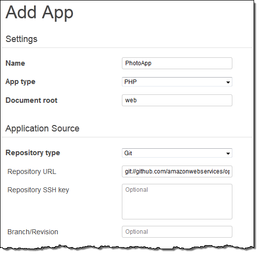Screen dimensions: 259x254
Task: Click the 'Name' field label
Action: pyautogui.click(x=15, y=63)
